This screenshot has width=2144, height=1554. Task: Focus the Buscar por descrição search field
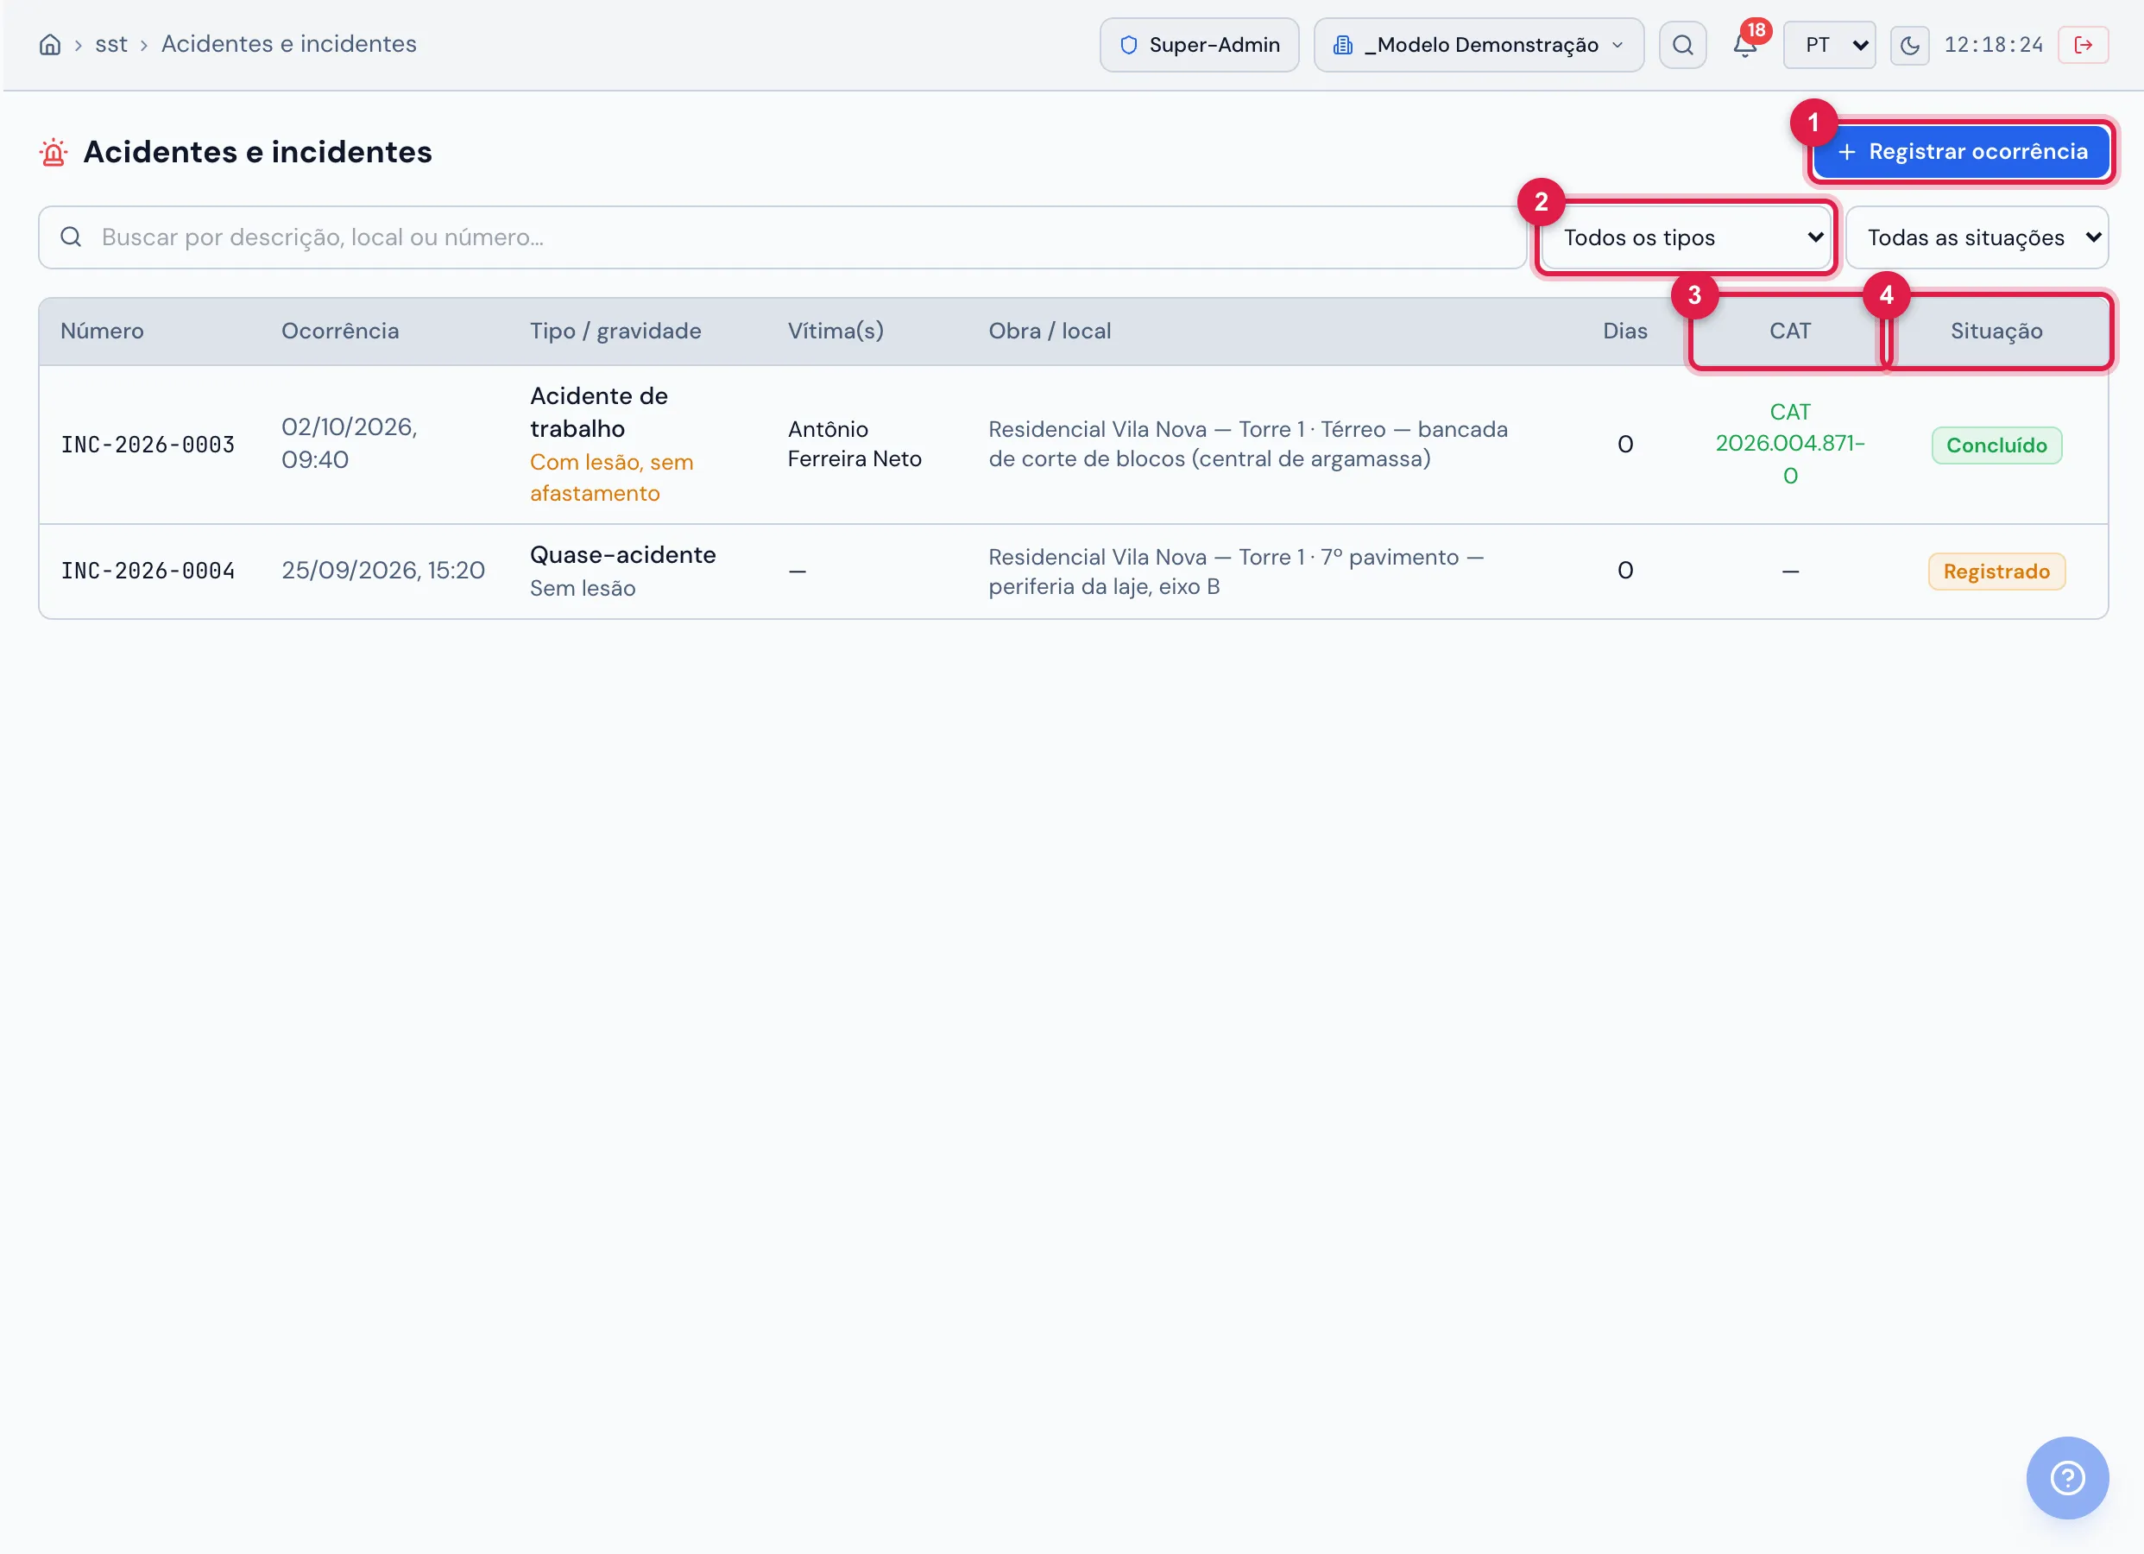click(783, 237)
